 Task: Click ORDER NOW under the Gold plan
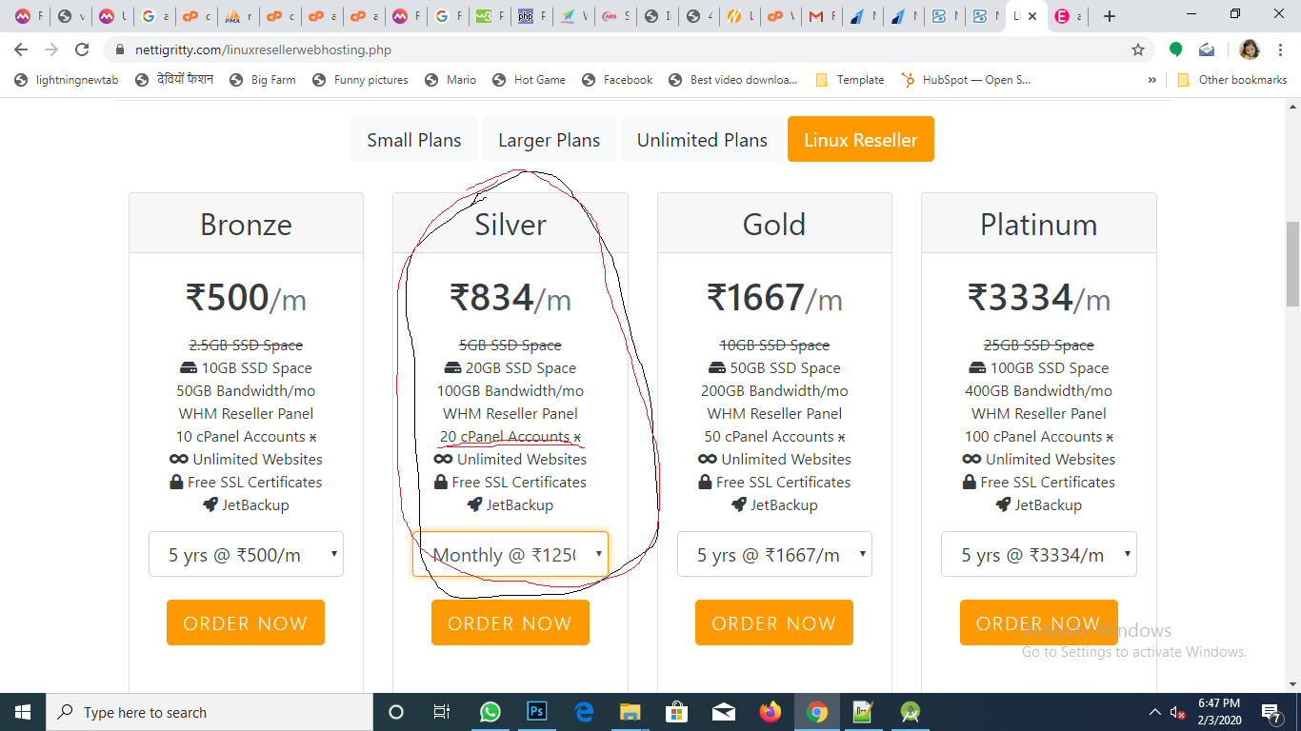tap(774, 623)
